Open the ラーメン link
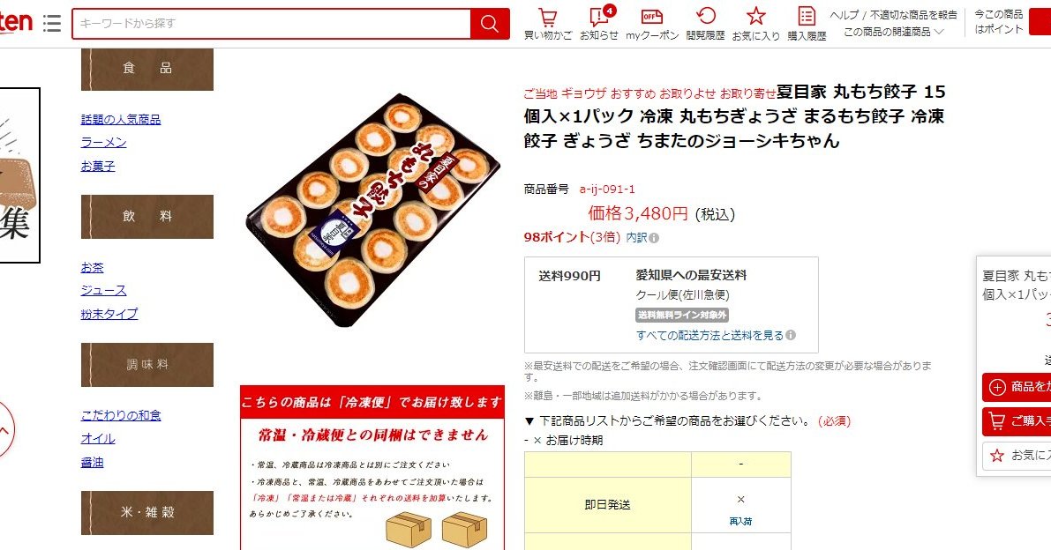1051x550 pixels. (103, 143)
